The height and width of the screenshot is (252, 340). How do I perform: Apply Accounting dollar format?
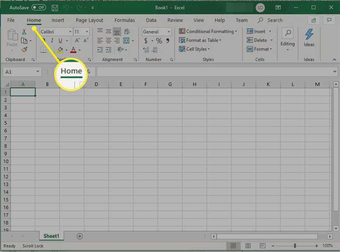(146, 40)
